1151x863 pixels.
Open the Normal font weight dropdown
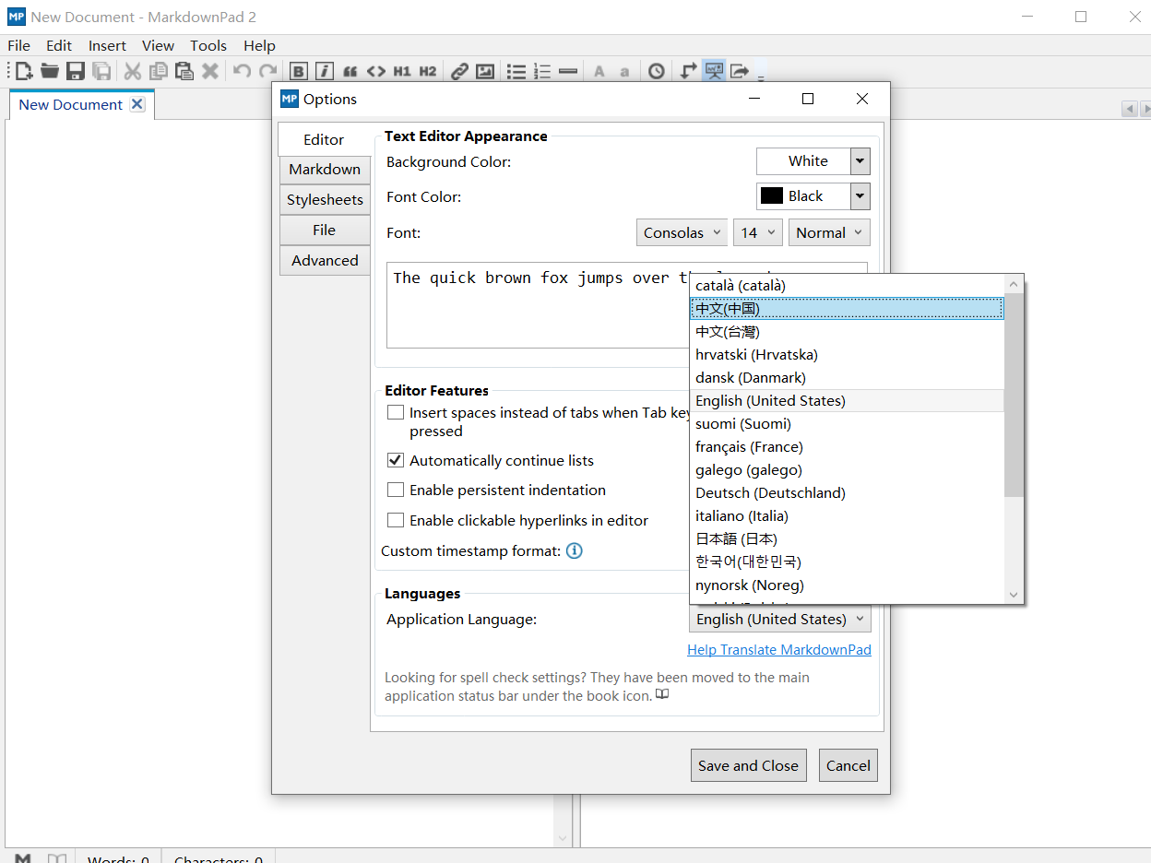pos(829,232)
